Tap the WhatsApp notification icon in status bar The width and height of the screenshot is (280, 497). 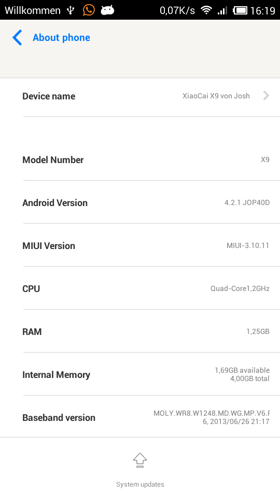[89, 10]
